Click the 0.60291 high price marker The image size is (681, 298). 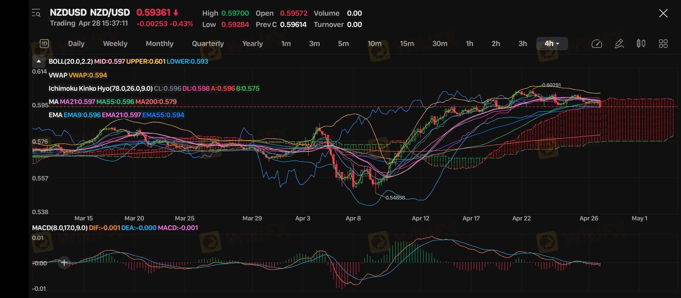(x=551, y=85)
